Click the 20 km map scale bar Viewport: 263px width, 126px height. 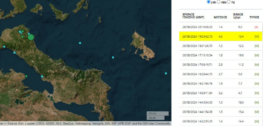[157, 113]
